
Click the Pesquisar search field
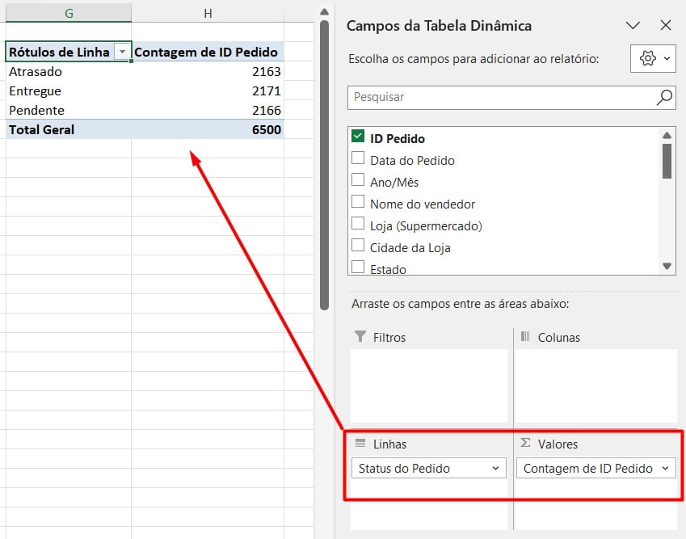click(x=501, y=97)
